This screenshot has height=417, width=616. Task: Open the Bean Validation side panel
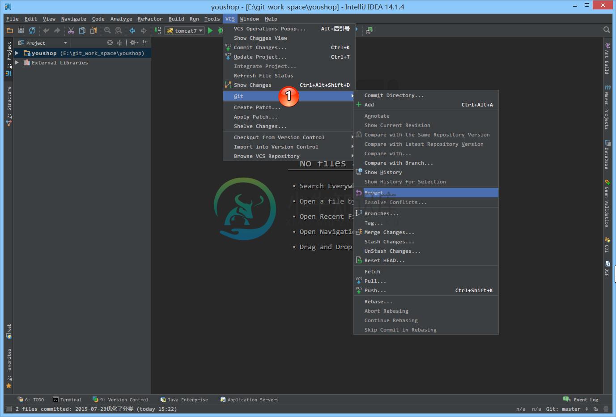coord(608,204)
